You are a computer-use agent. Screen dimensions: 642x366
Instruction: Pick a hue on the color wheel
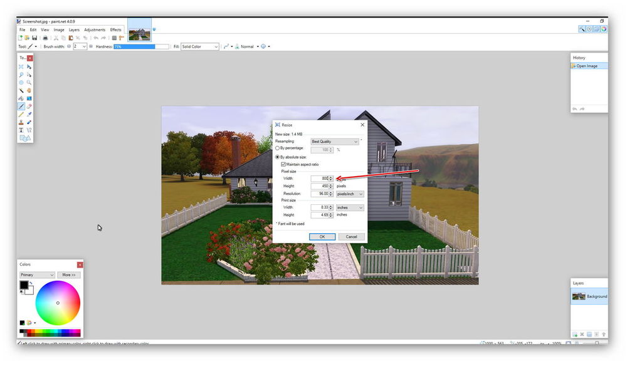pos(58,303)
